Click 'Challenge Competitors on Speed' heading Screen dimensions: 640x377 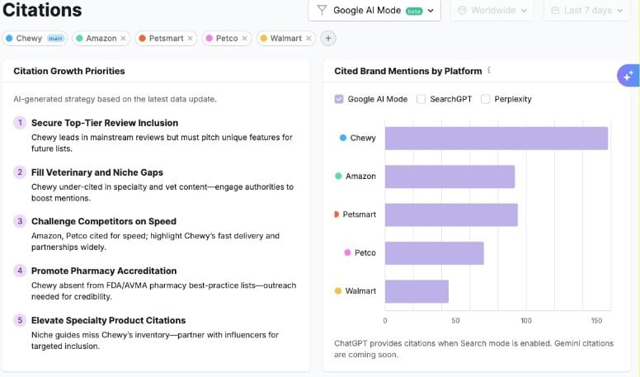pos(104,221)
